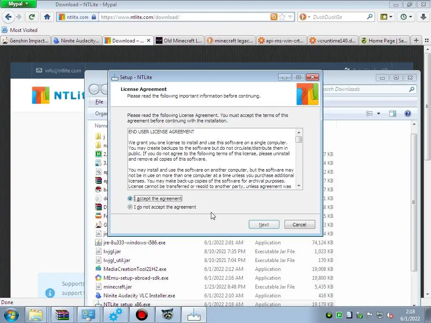This screenshot has height=323, width=431.
Task: Click the muted volume tray icon
Action: (389, 315)
